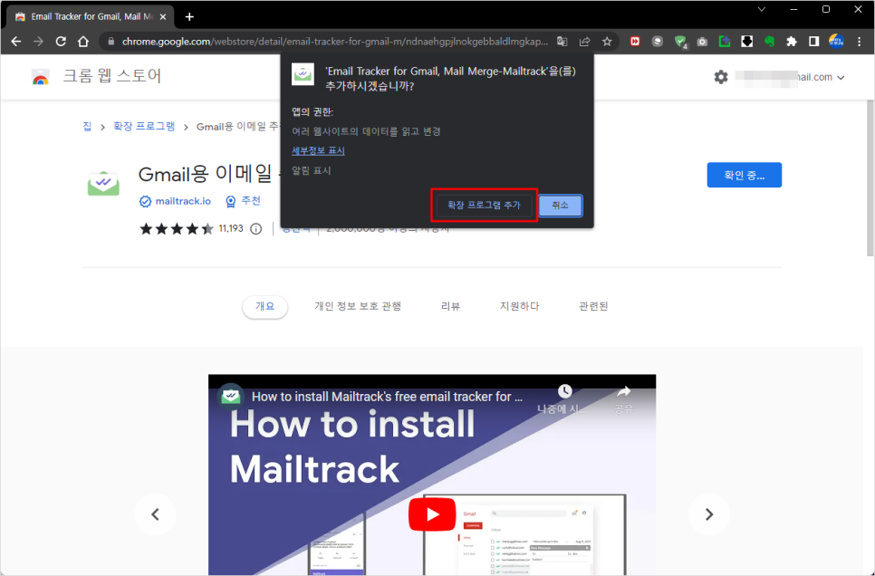
Task: Open the green shield ad blocker extension
Action: [x=680, y=42]
